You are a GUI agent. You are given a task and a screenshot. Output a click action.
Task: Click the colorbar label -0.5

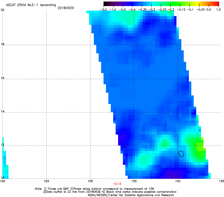[122, 10]
